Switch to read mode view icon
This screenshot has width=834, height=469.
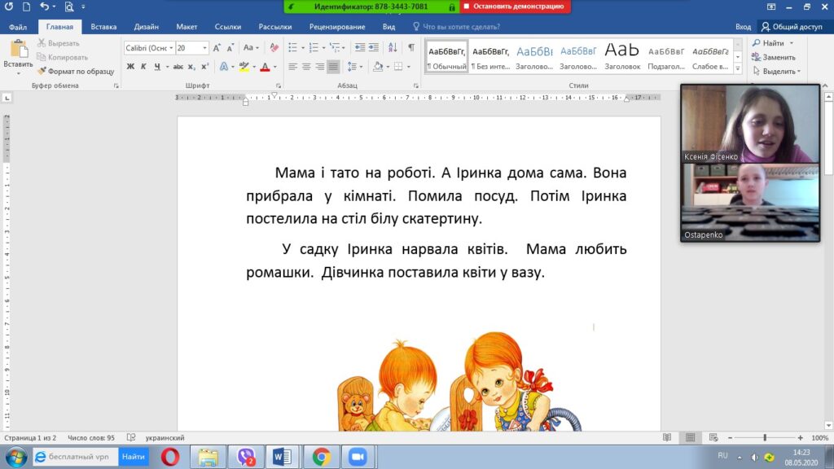tap(667, 437)
